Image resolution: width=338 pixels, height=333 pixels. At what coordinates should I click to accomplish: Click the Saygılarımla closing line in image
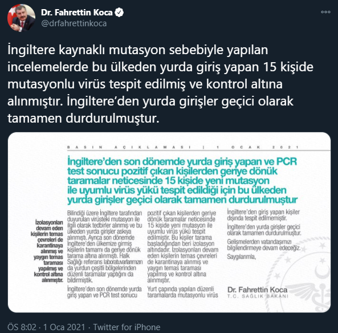(242, 257)
